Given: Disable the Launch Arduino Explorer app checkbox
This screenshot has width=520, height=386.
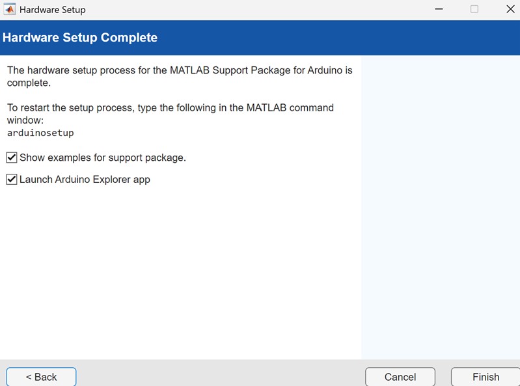Looking at the screenshot, I should [x=12, y=180].
